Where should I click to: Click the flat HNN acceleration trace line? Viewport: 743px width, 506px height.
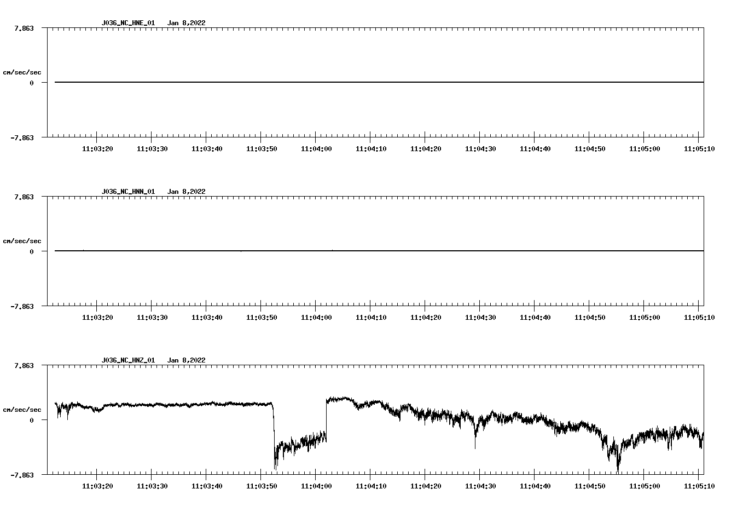379,251
